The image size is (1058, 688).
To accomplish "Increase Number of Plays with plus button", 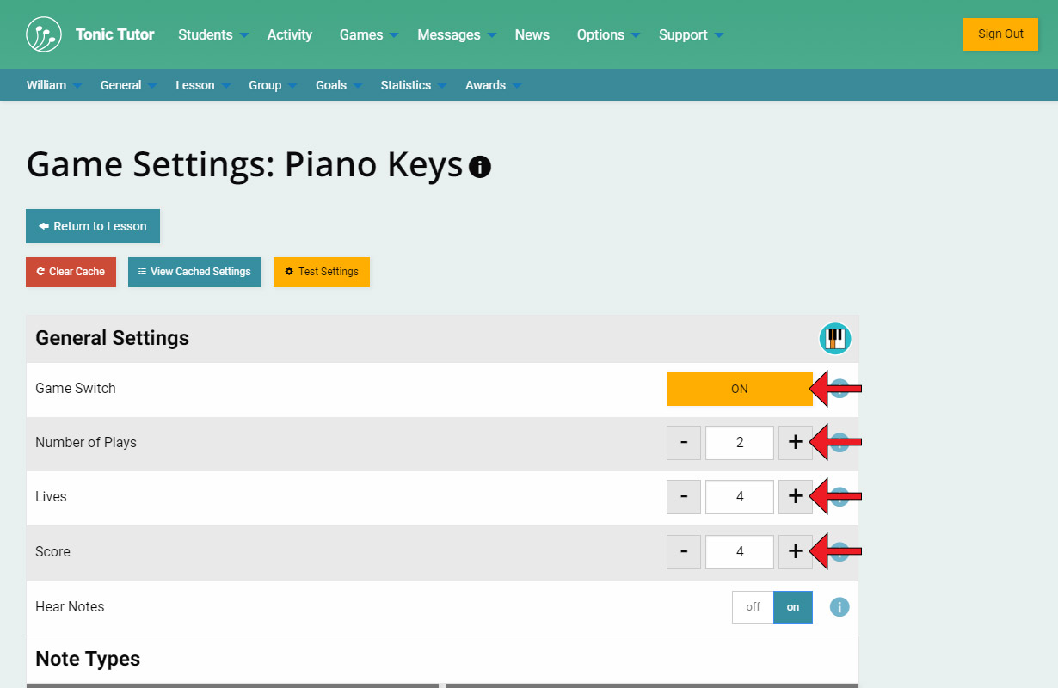I will click(795, 443).
